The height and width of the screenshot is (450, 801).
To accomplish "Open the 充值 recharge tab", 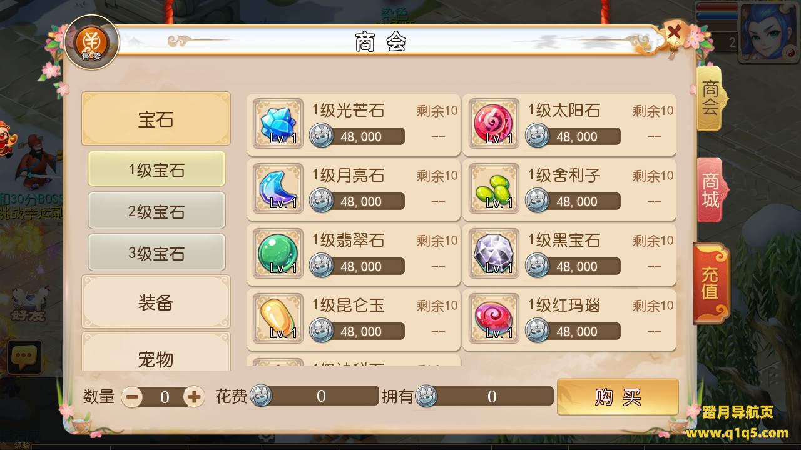I will pos(711,284).
